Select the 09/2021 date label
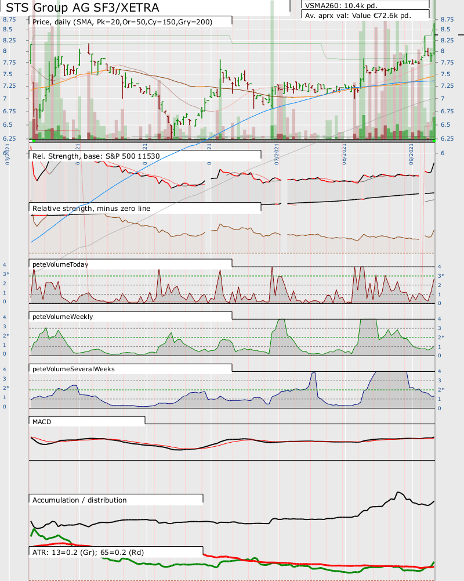 pyautogui.click(x=411, y=154)
